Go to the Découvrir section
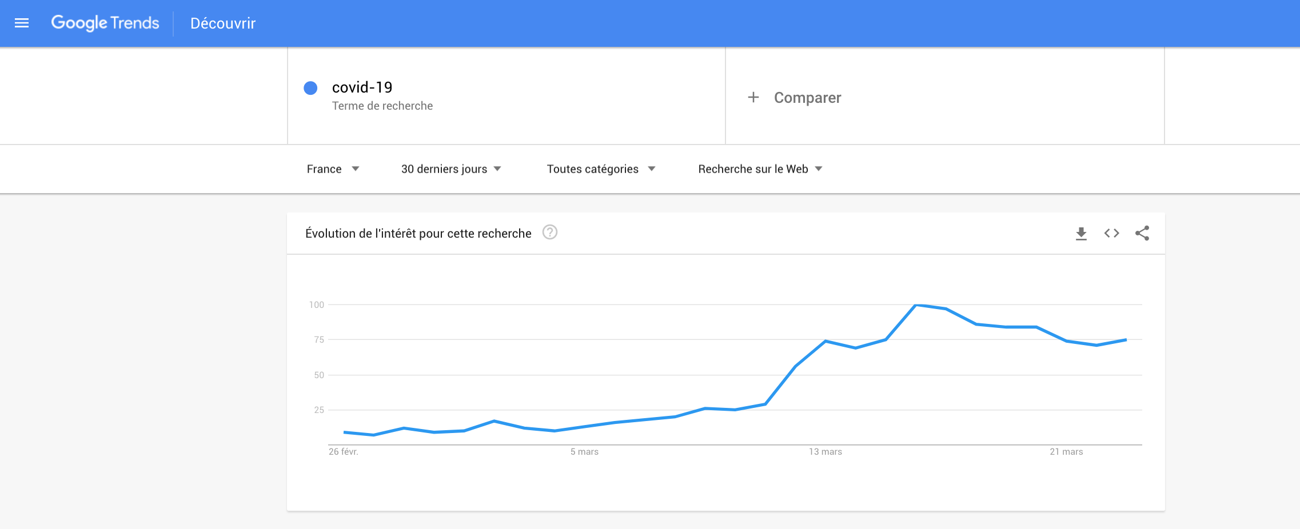The image size is (1300, 529). click(x=222, y=23)
